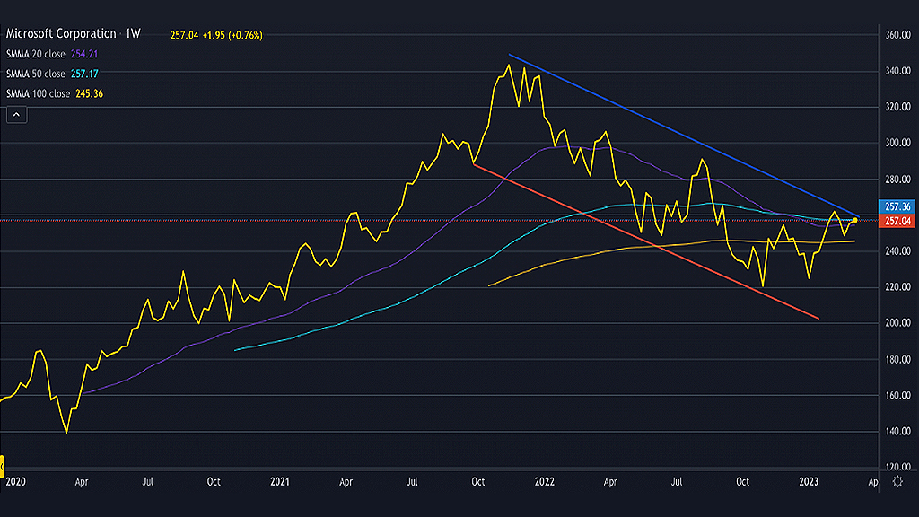
Task: Click the yellow last-price dot marker
Action: click(x=855, y=220)
